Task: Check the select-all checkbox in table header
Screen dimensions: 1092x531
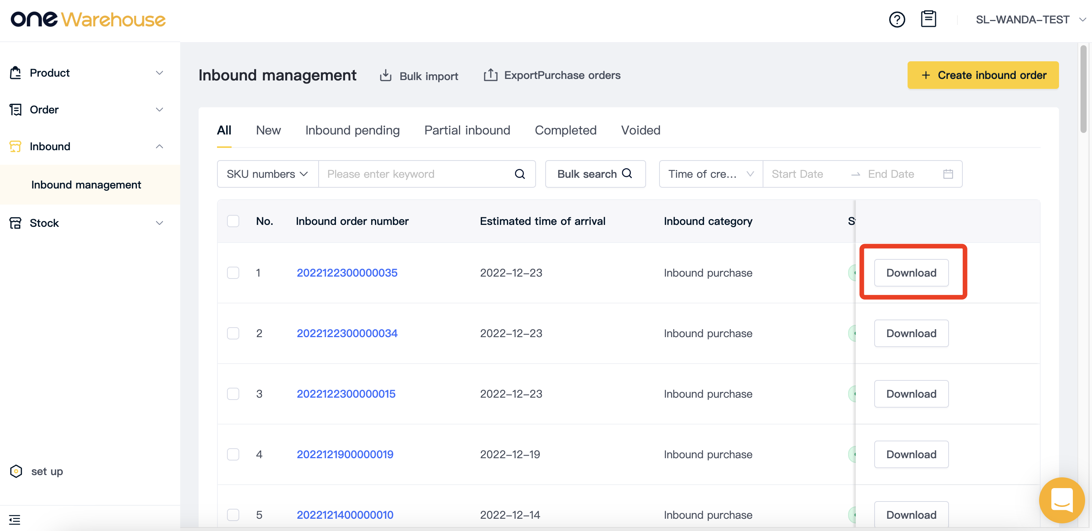Action: tap(233, 221)
